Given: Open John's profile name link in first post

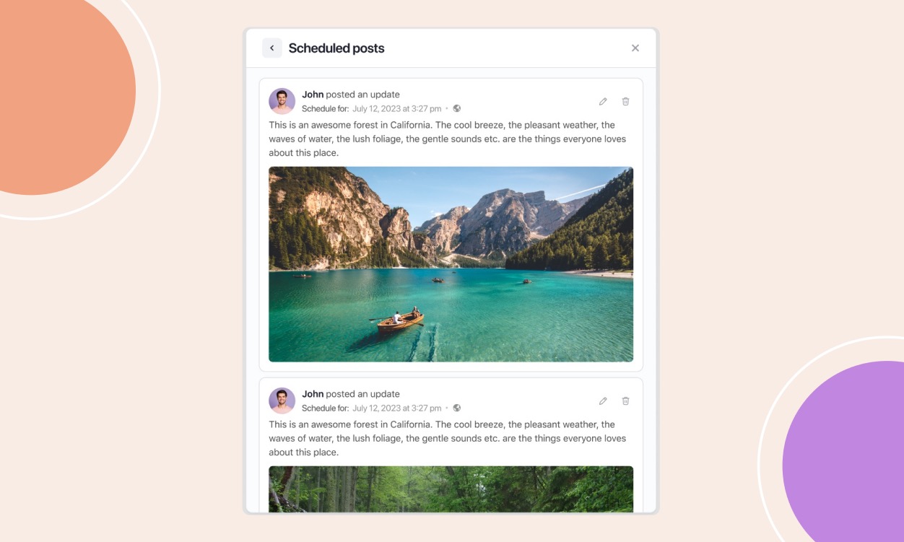Looking at the screenshot, I should point(313,95).
